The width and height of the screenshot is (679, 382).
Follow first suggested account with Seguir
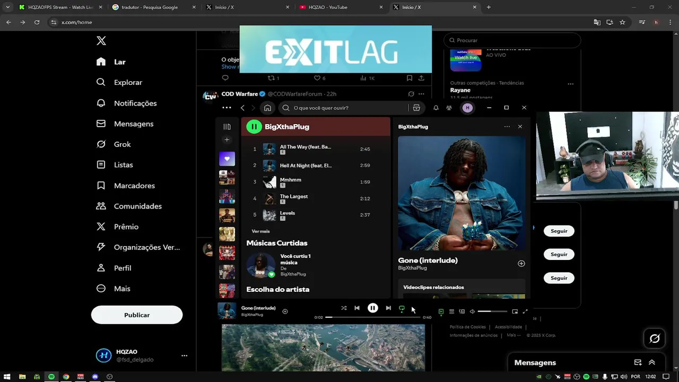point(559,231)
